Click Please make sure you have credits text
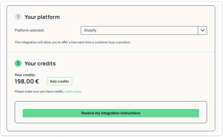Screen dimensions: 223x137 point(39,91)
